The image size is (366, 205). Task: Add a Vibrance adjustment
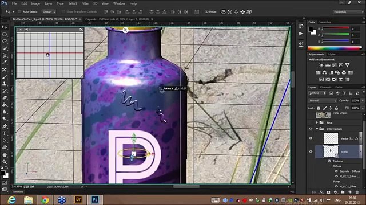pyautogui.click(x=347, y=65)
